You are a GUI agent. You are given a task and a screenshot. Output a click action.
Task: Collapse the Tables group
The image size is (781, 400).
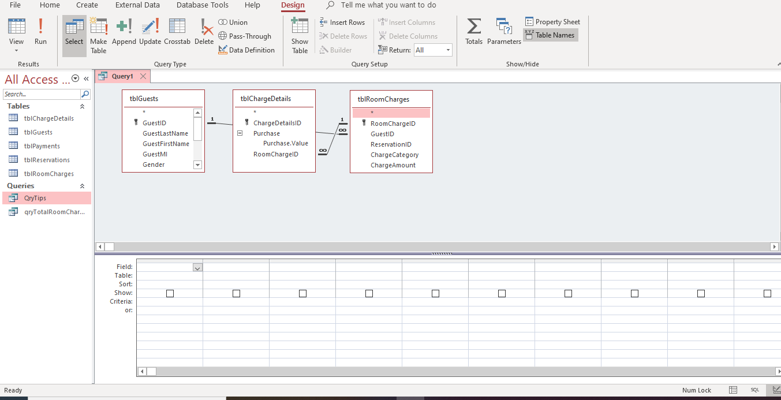(82, 106)
